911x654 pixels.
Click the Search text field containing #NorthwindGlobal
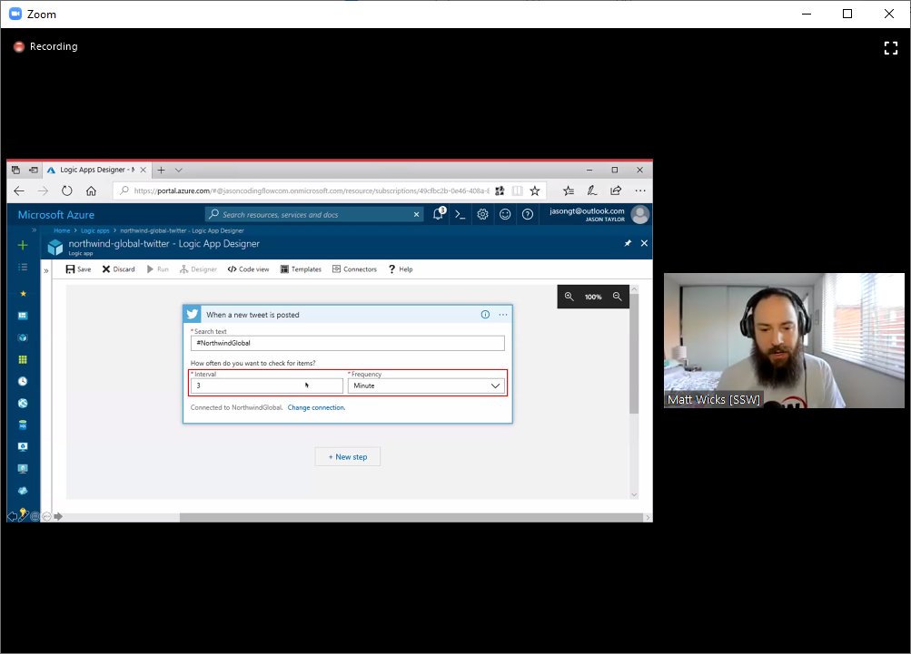347,342
